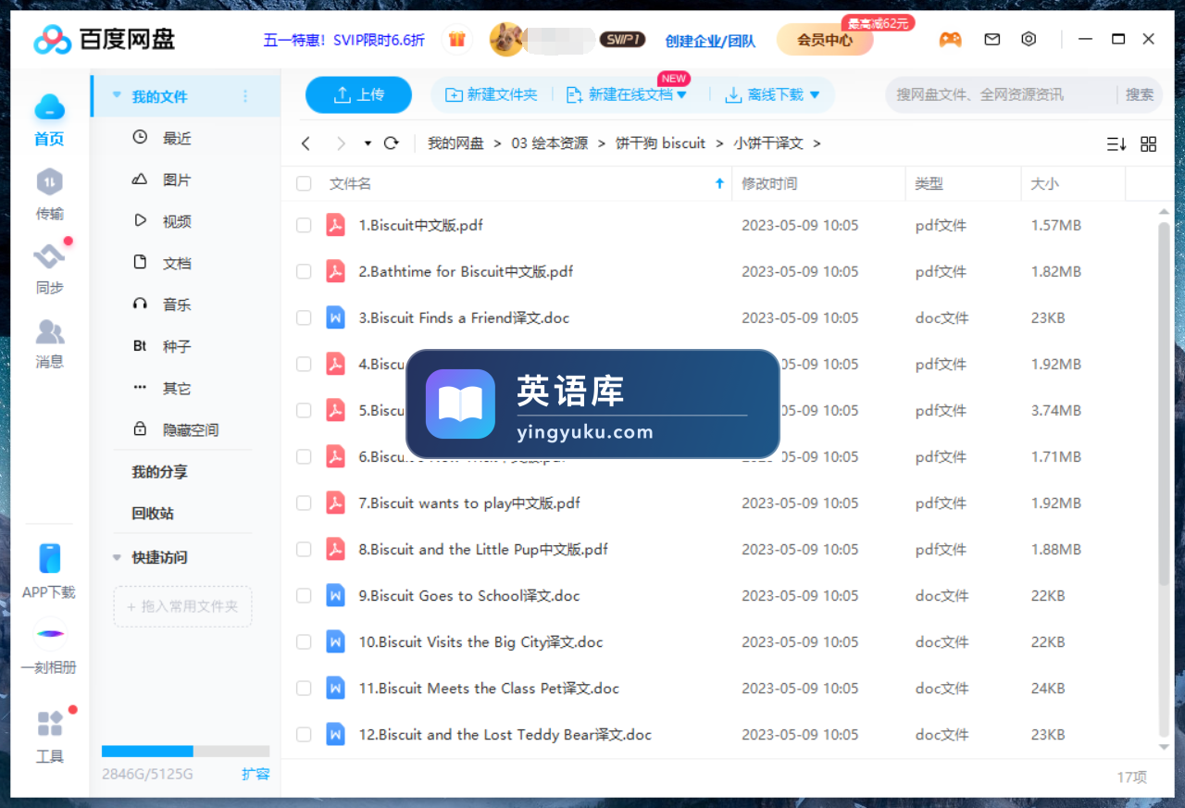Open the 同步 sync section
This screenshot has width=1185, height=808.
point(49,269)
